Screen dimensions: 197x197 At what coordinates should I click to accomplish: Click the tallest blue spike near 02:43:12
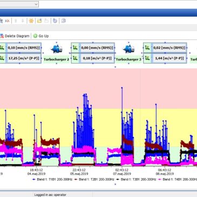click(x=122, y=88)
